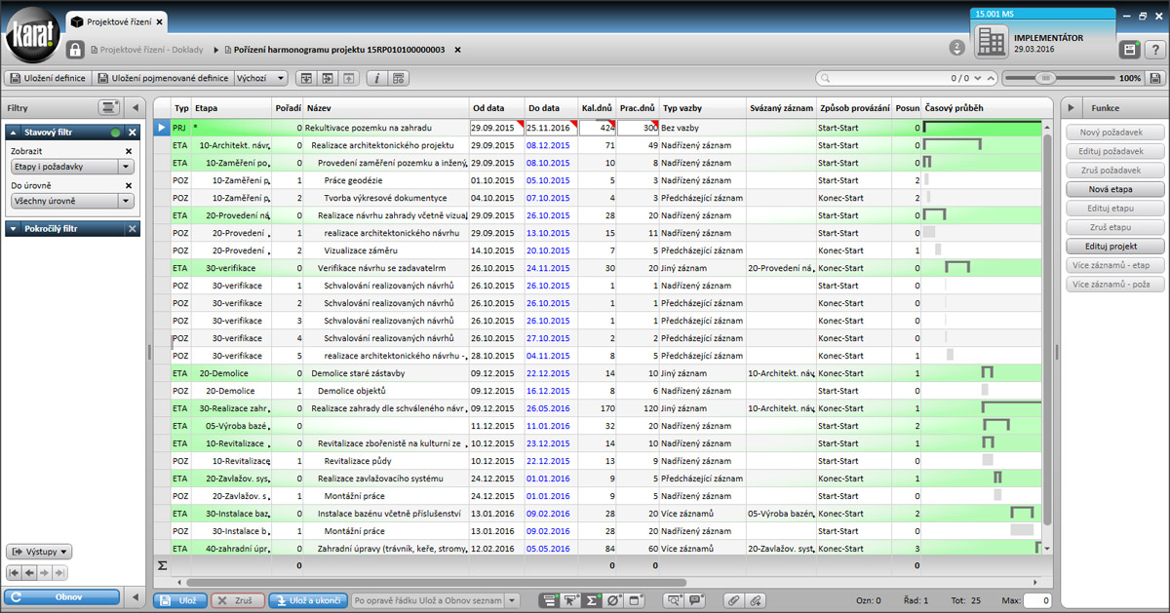Screen dimensions: 1170x613
Task: Toggle the selection cursor mode icon in the bottom bar
Action: (x=570, y=600)
